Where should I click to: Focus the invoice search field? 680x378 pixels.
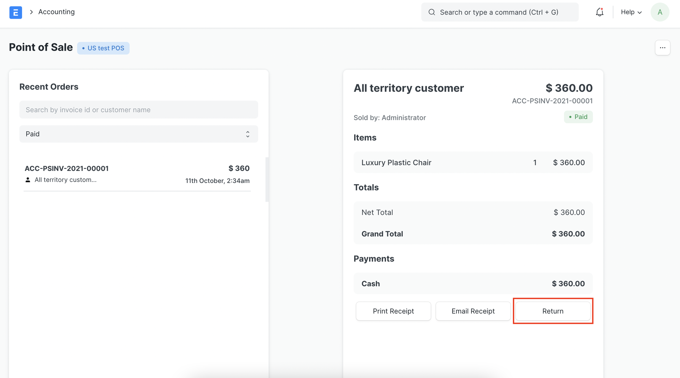(138, 110)
